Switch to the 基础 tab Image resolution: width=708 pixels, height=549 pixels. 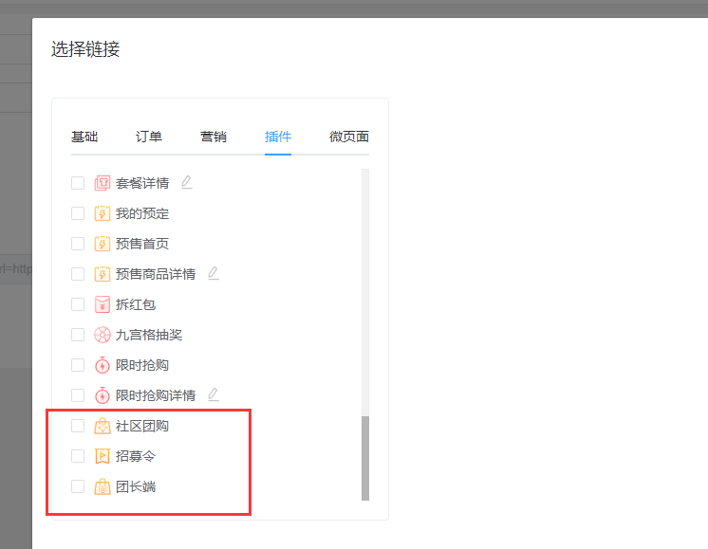[x=84, y=137]
